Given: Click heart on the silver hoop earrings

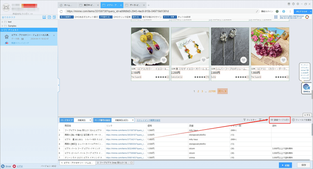Looking at the screenshot, I should pos(243,60).
